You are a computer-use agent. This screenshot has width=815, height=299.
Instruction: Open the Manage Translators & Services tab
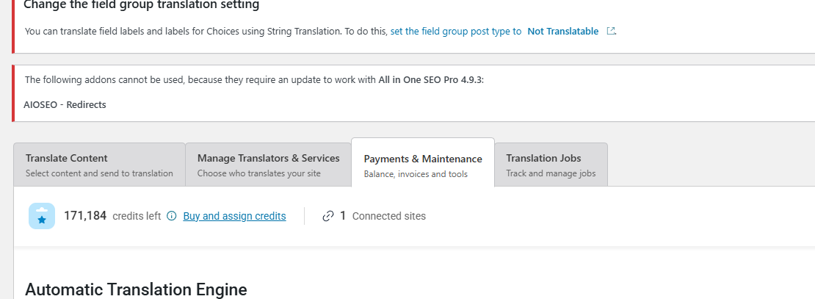tap(268, 165)
